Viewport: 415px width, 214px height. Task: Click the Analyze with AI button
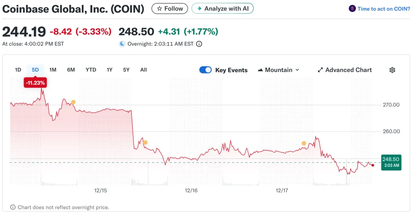tap(222, 8)
